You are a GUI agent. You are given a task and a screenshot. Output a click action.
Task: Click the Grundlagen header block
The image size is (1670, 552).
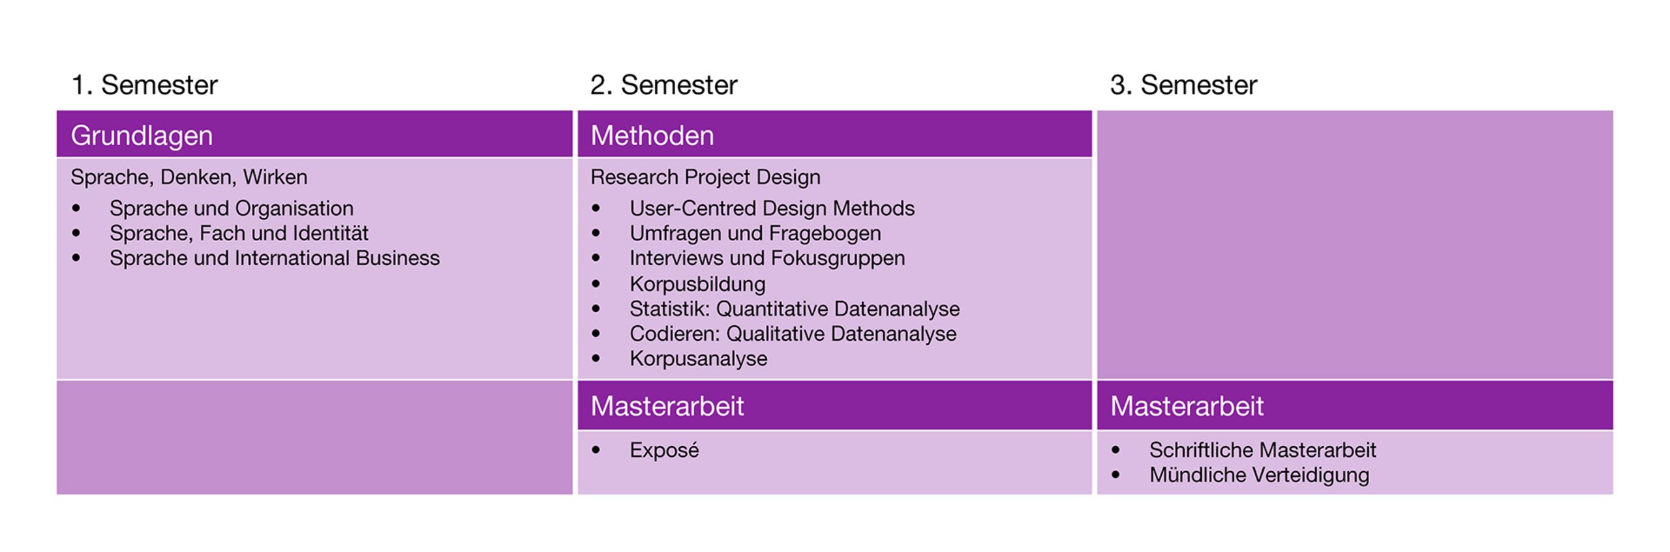314,134
